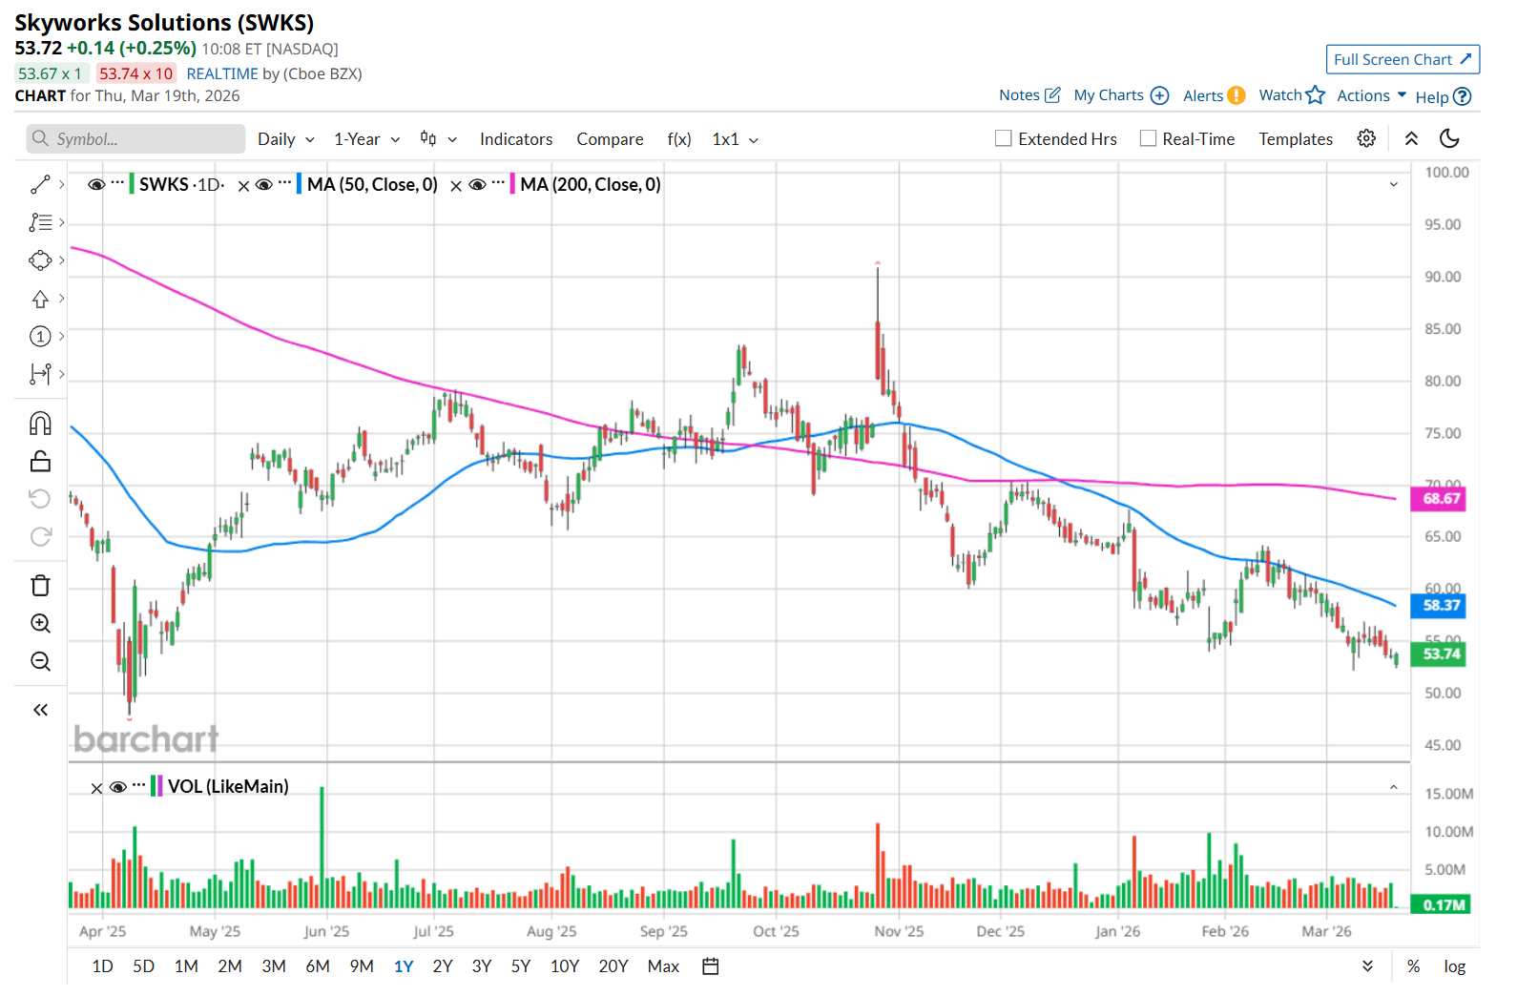Viewport: 1517px width, 996px height.
Task: Open the chart type candlestick dropdown
Action: click(439, 139)
